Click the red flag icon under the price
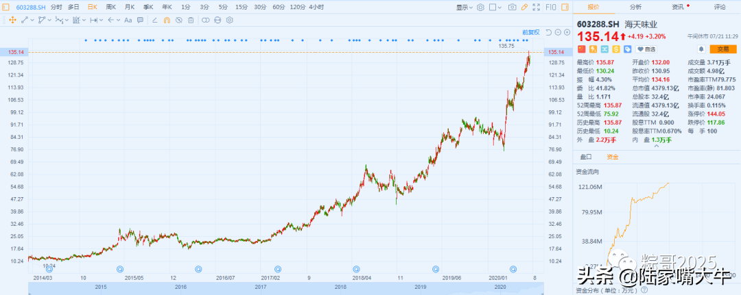The height and width of the screenshot is (295, 741). pyautogui.click(x=581, y=49)
